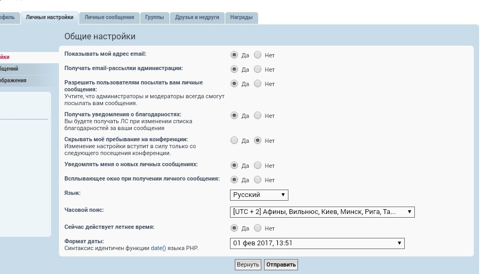Expand the UTC+2 timezone dropdown
This screenshot has width=485, height=274.
tap(322, 212)
